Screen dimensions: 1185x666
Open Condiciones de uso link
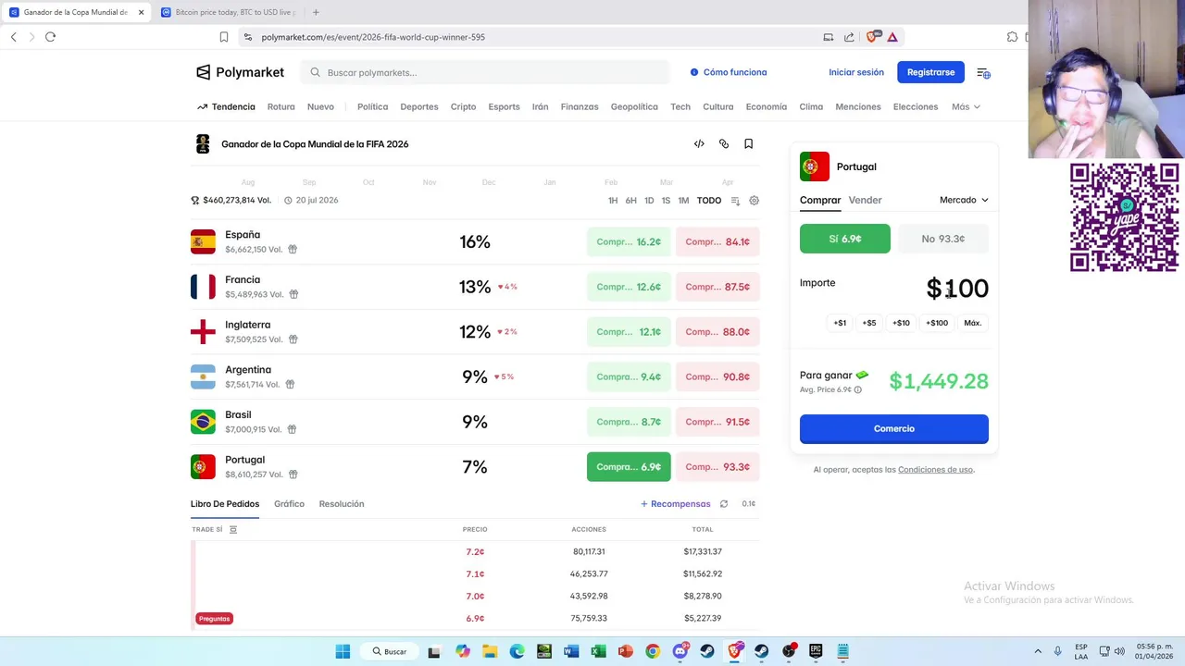tap(935, 470)
